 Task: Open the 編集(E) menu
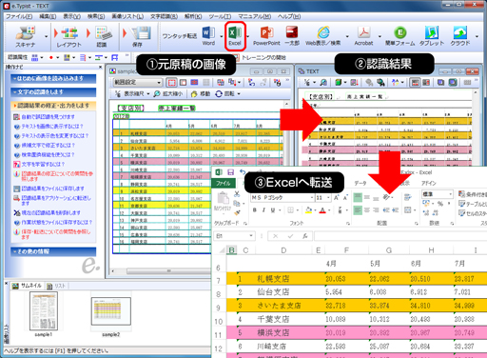(48, 16)
